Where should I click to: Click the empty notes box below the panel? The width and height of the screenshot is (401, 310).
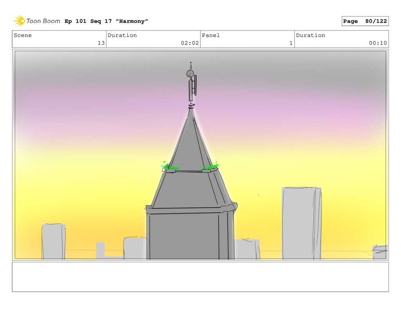coord(200,277)
